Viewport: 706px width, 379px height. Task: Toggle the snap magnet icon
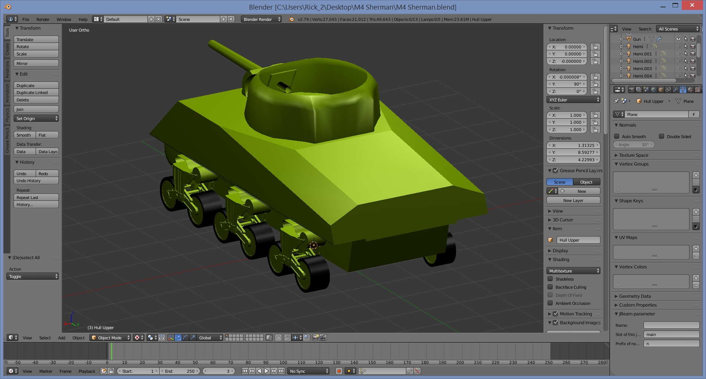tap(288, 338)
